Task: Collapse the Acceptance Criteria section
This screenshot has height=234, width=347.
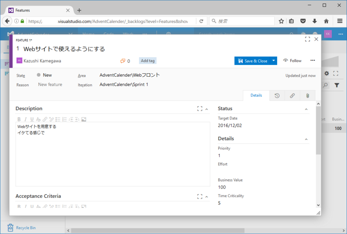Action: [x=207, y=197]
